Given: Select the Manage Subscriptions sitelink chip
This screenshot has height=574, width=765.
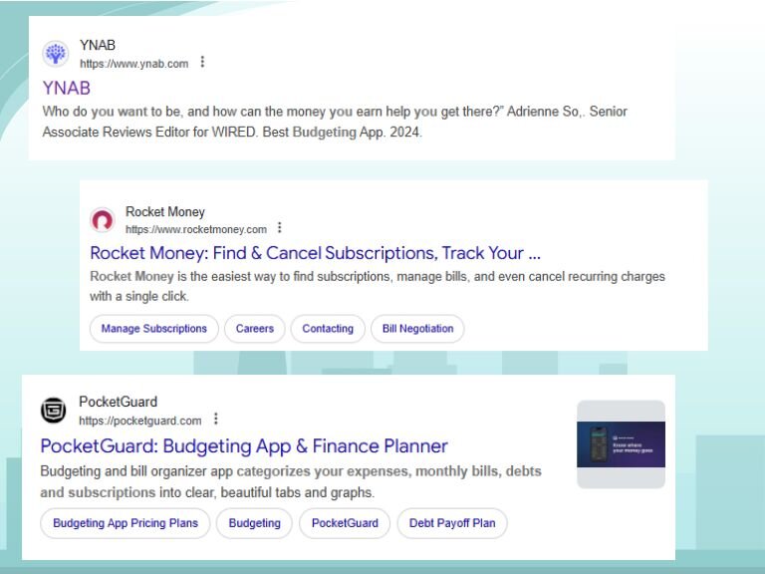Looking at the screenshot, I should pos(153,329).
